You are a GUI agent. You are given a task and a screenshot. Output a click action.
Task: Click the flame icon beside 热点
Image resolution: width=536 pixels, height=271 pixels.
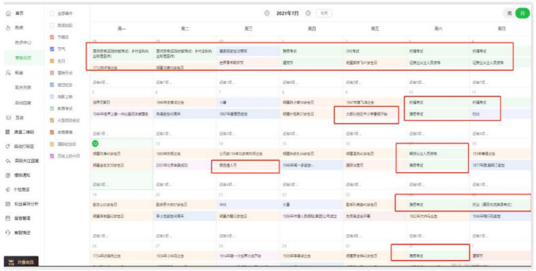(x=8, y=28)
